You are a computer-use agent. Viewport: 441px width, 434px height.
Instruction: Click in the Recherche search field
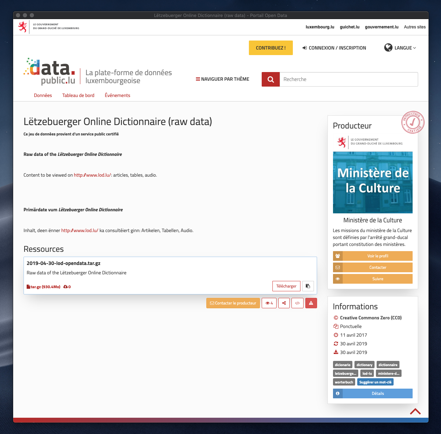(x=349, y=79)
